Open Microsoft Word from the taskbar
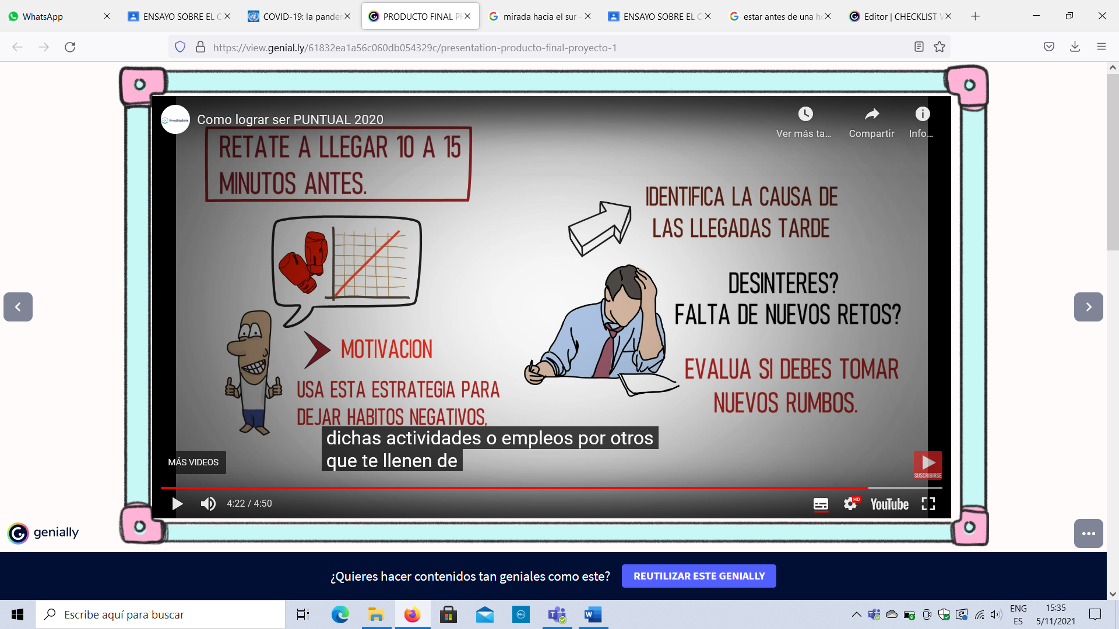Image resolution: width=1119 pixels, height=629 pixels. [x=593, y=614]
